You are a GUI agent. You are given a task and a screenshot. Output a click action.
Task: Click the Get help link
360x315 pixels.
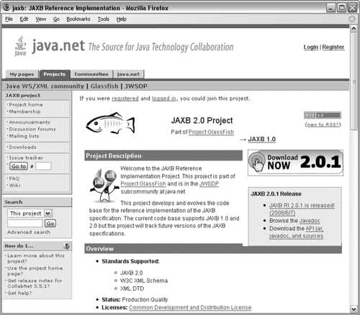click(19, 293)
